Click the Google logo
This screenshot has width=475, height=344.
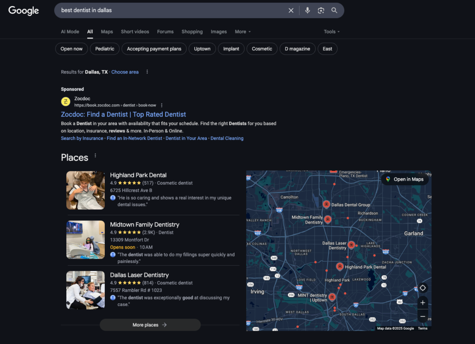(x=24, y=11)
